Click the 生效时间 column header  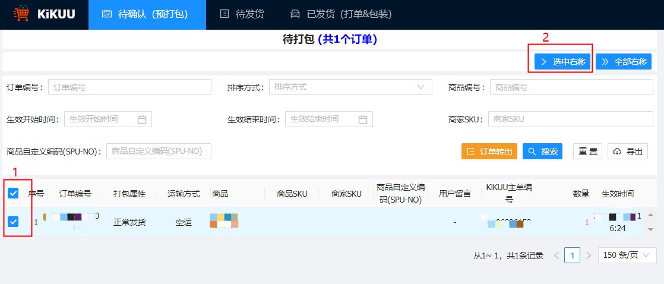tap(618, 194)
